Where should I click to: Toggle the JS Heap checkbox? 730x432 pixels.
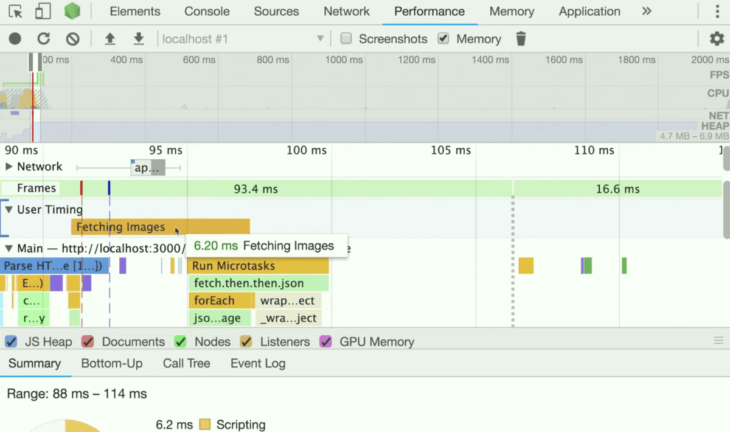click(11, 341)
